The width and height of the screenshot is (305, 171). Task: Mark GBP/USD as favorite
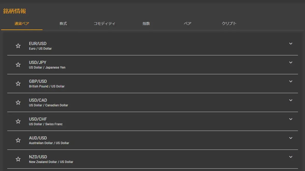click(x=18, y=84)
